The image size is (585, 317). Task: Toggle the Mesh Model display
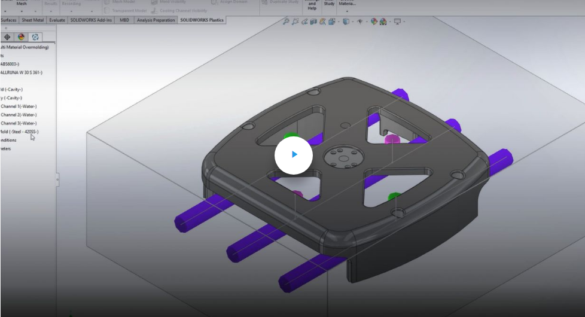click(x=123, y=2)
